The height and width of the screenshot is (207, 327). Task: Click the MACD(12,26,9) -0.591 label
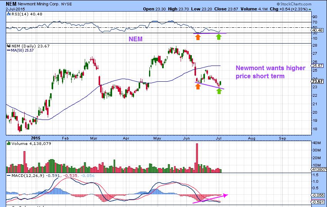pos(36,175)
